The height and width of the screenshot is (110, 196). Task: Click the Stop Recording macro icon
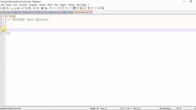tap(92, 8)
